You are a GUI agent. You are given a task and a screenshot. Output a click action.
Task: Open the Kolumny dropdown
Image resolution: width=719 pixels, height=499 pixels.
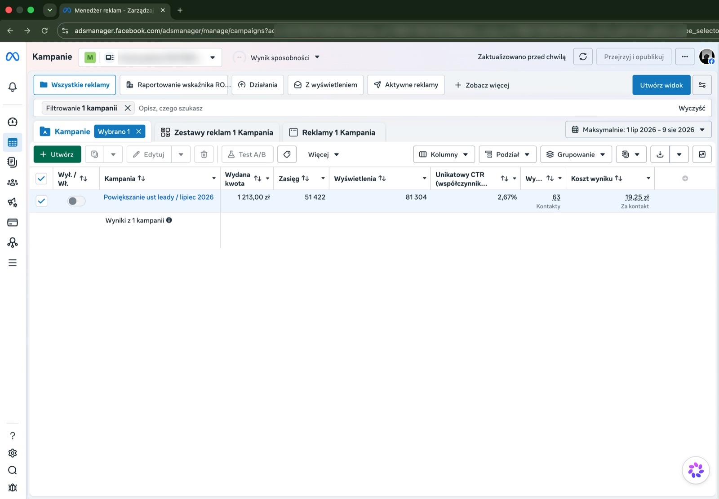(444, 154)
